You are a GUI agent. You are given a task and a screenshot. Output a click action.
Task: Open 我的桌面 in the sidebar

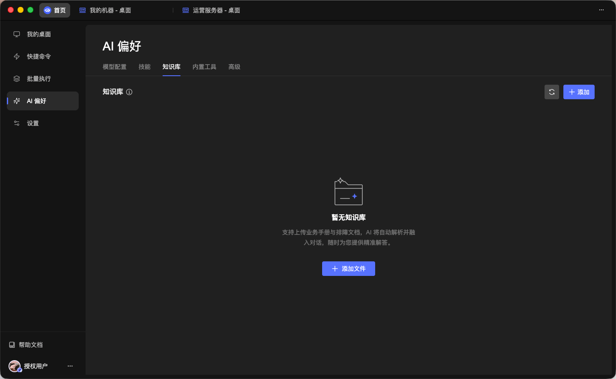coord(43,34)
